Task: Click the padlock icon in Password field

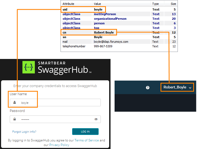Action: coord(15,119)
